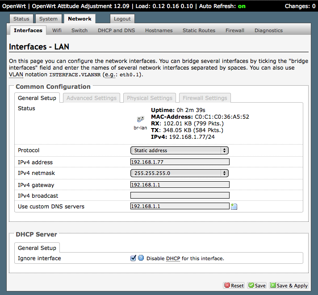Switch to the Advanced Settings tab
Viewport: 318px width, 295px height.
coord(92,98)
